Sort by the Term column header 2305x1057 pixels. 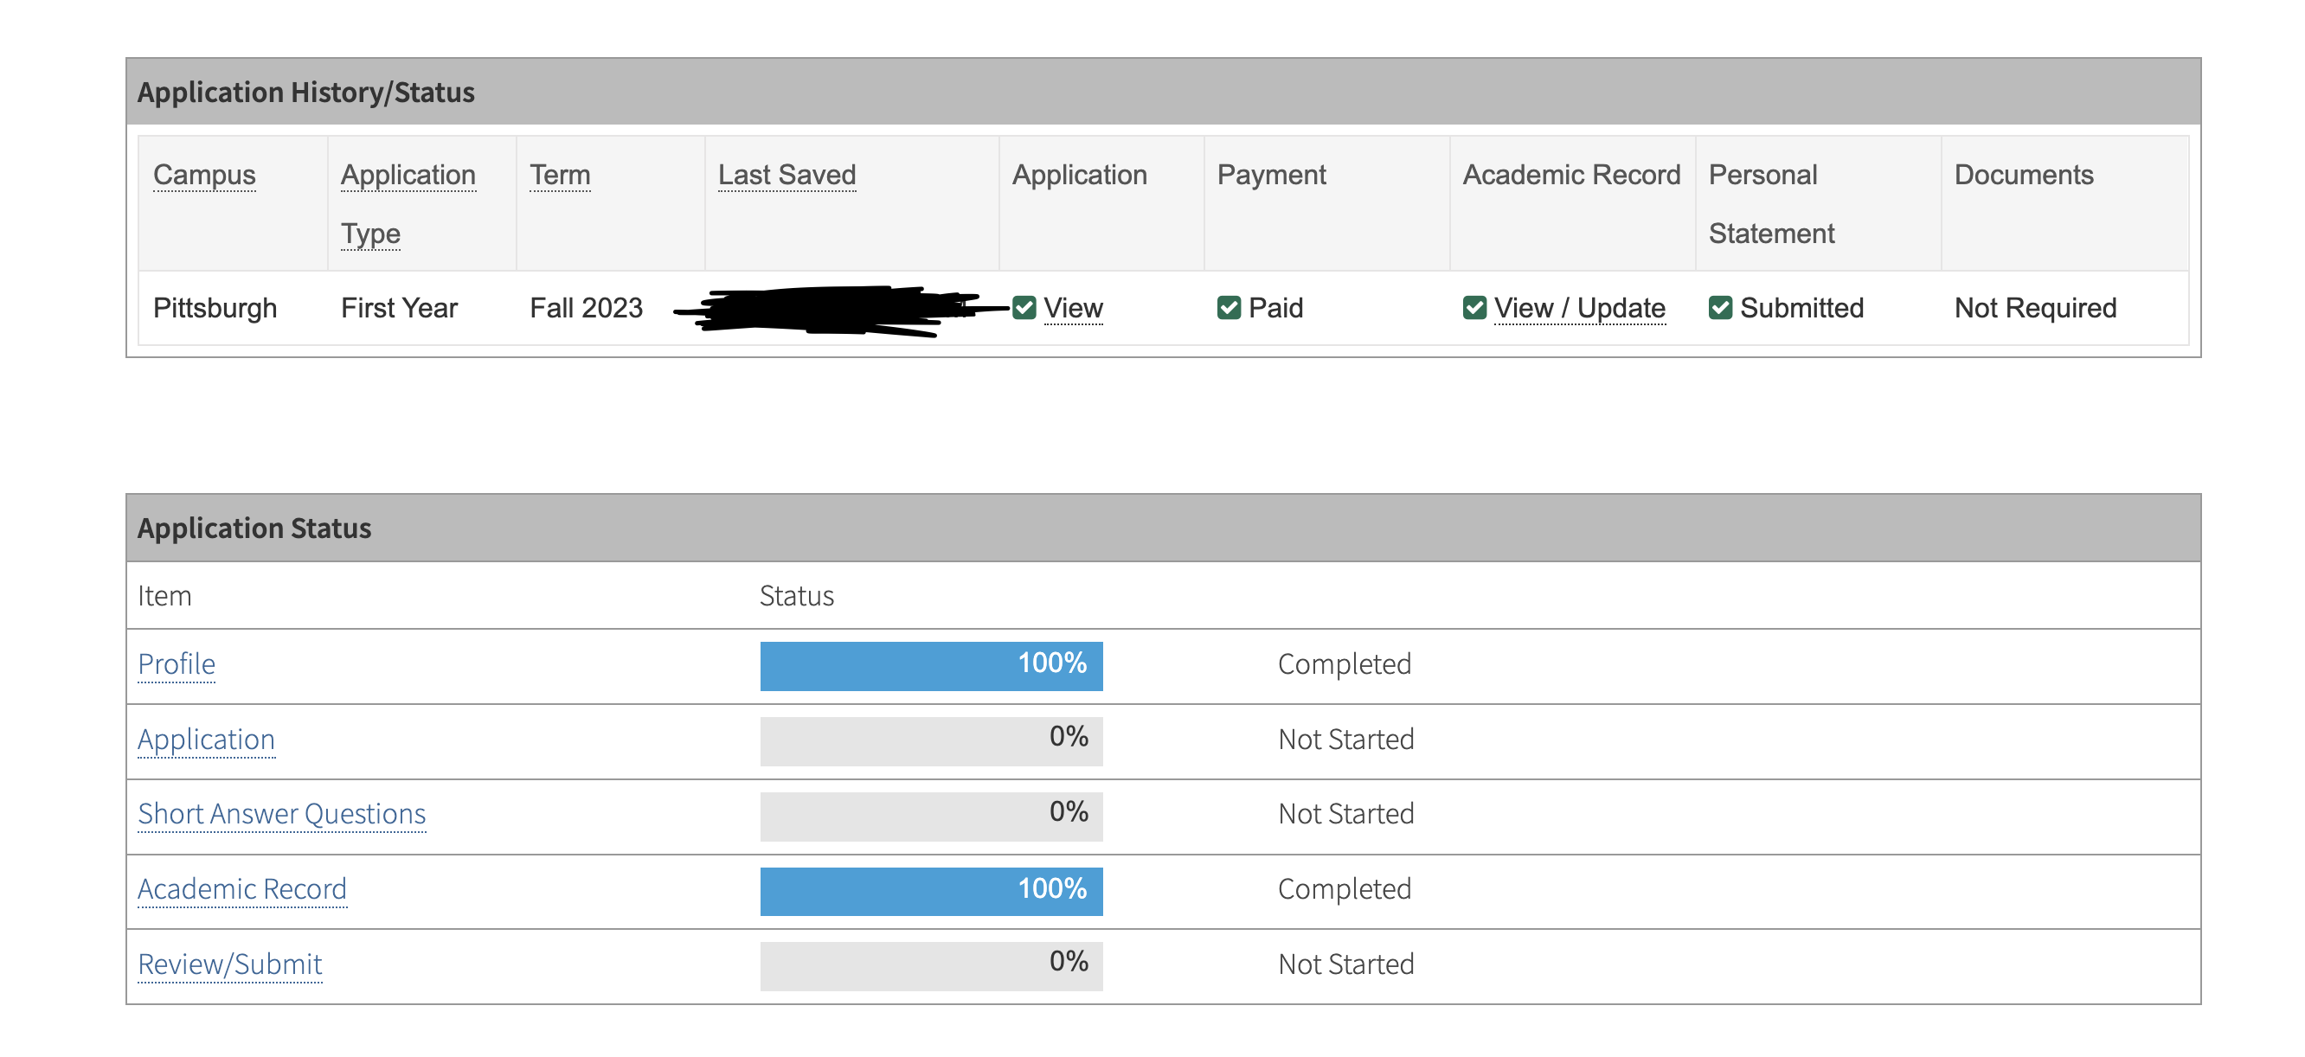pyautogui.click(x=559, y=175)
